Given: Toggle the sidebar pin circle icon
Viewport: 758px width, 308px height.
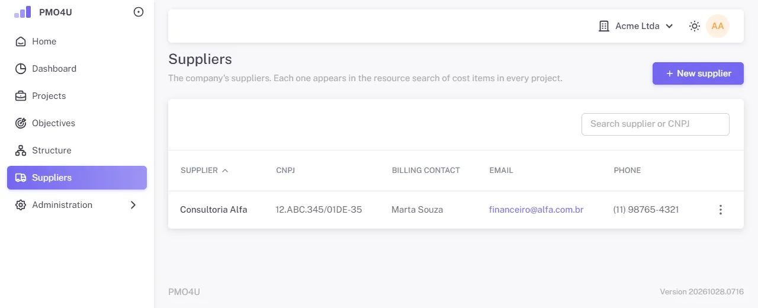Looking at the screenshot, I should [x=139, y=12].
